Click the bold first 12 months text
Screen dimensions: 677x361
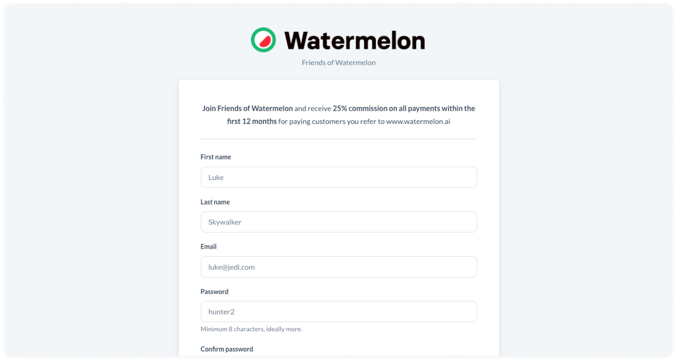pyautogui.click(x=252, y=122)
